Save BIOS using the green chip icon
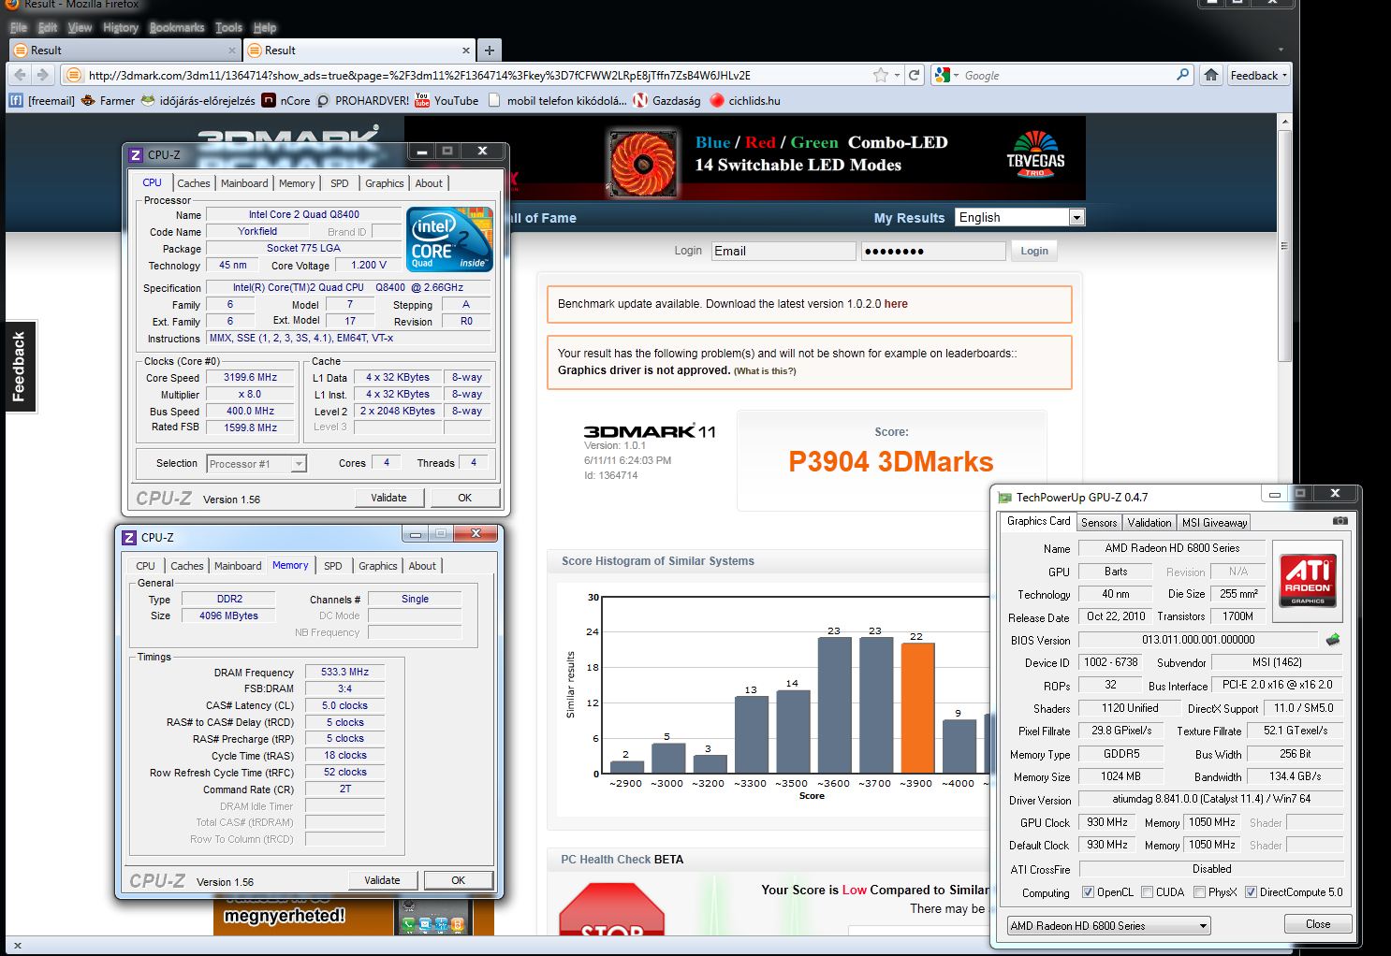The height and width of the screenshot is (956, 1391). pos(1333,640)
